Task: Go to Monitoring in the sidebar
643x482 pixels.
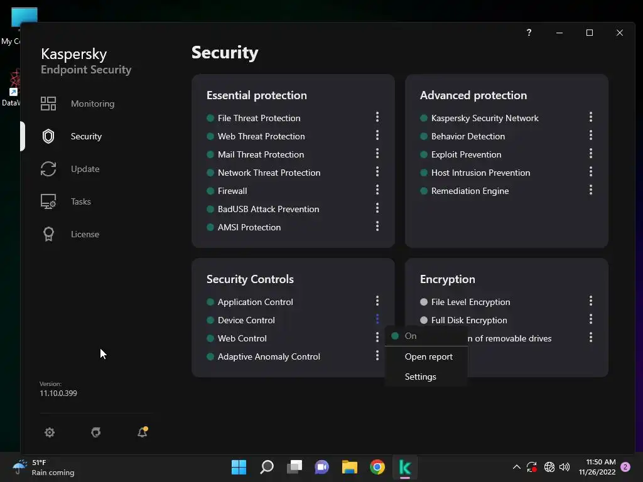Action: click(93, 104)
